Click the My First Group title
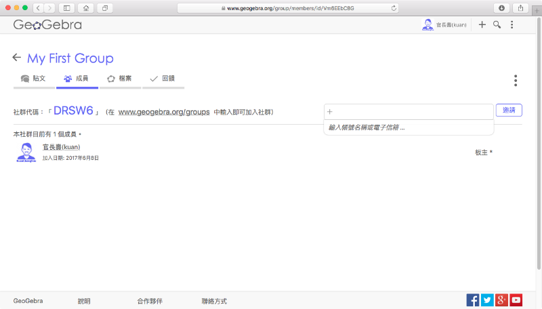The width and height of the screenshot is (542, 309). (70, 58)
